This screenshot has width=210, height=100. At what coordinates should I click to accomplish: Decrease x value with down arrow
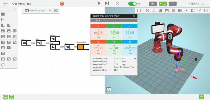pyautogui.click(x=98, y=35)
